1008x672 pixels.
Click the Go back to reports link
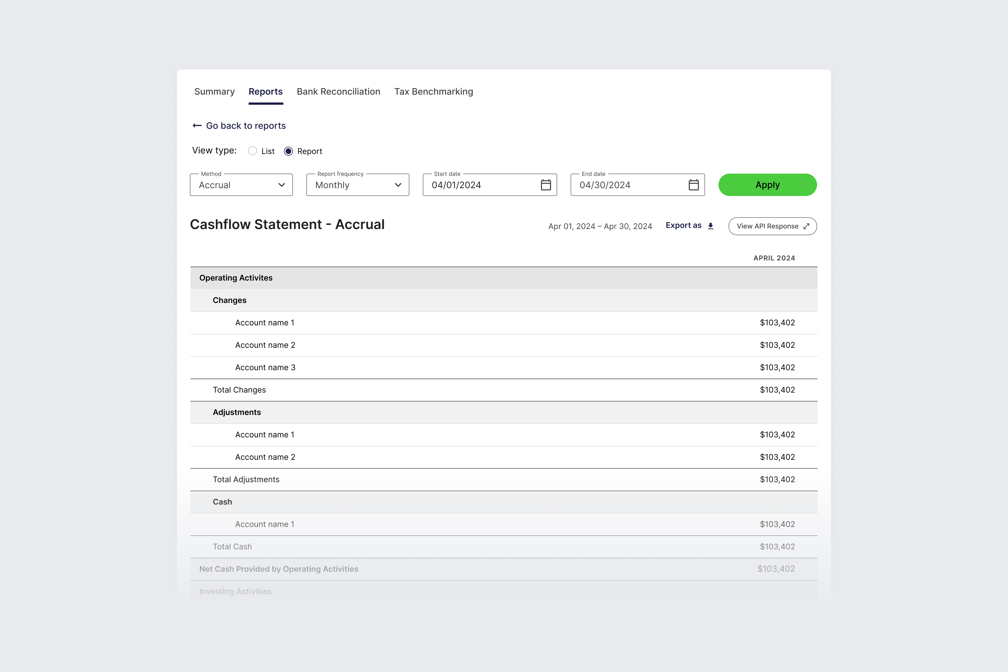pos(246,125)
